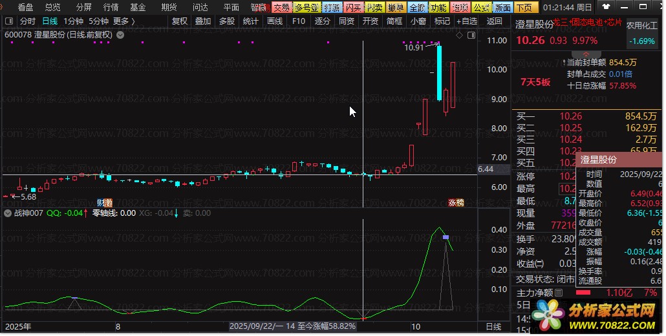Click the 农用化工 sector label
This screenshot has height=336, width=666.
(642, 25)
